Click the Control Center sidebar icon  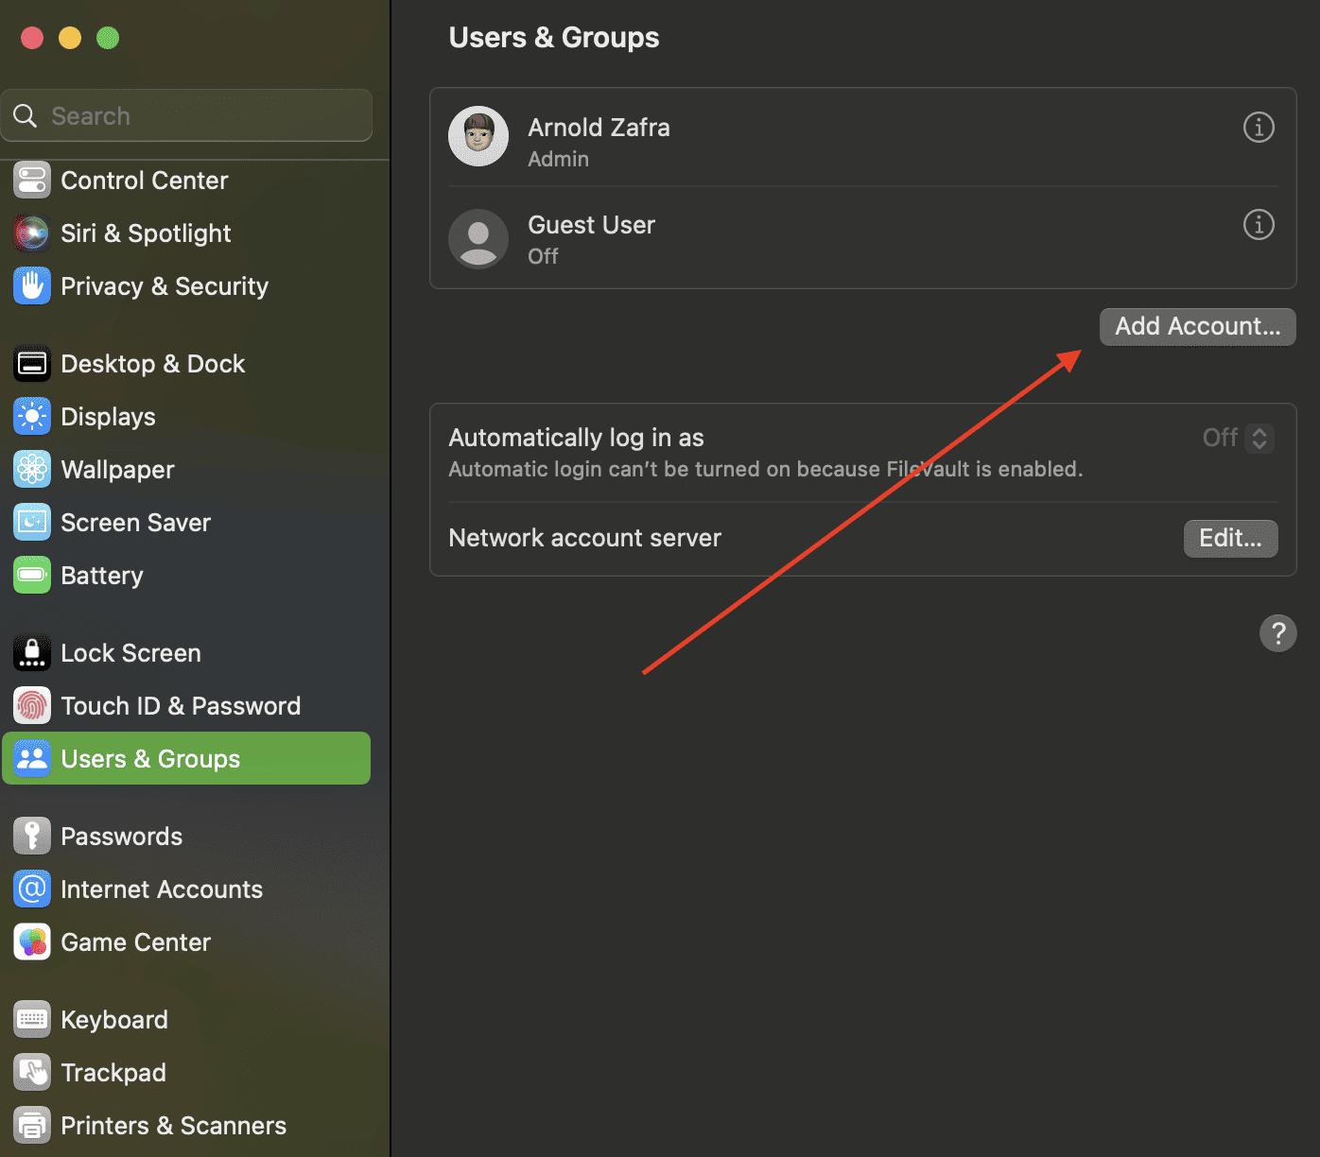click(x=32, y=181)
